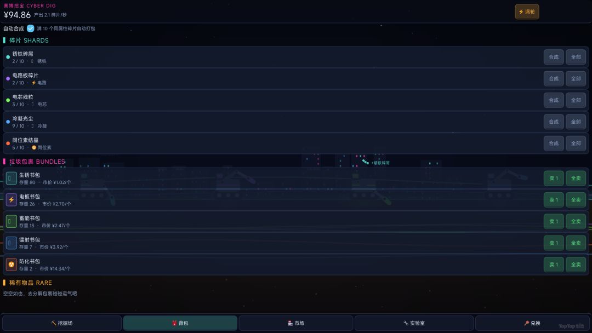Viewport: 592px width, 333px height.
Task: Click the 镭射书包 blue bundle icon
Action: coord(12,243)
